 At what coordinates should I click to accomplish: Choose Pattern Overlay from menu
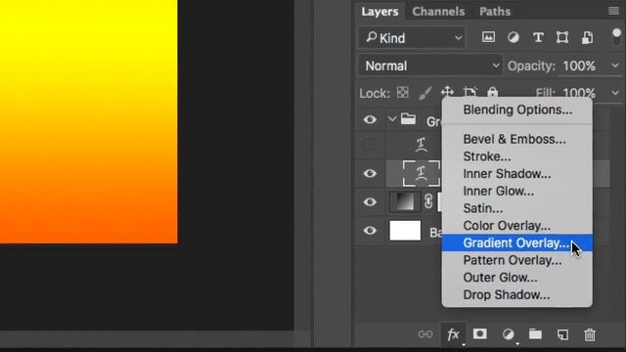click(517, 260)
